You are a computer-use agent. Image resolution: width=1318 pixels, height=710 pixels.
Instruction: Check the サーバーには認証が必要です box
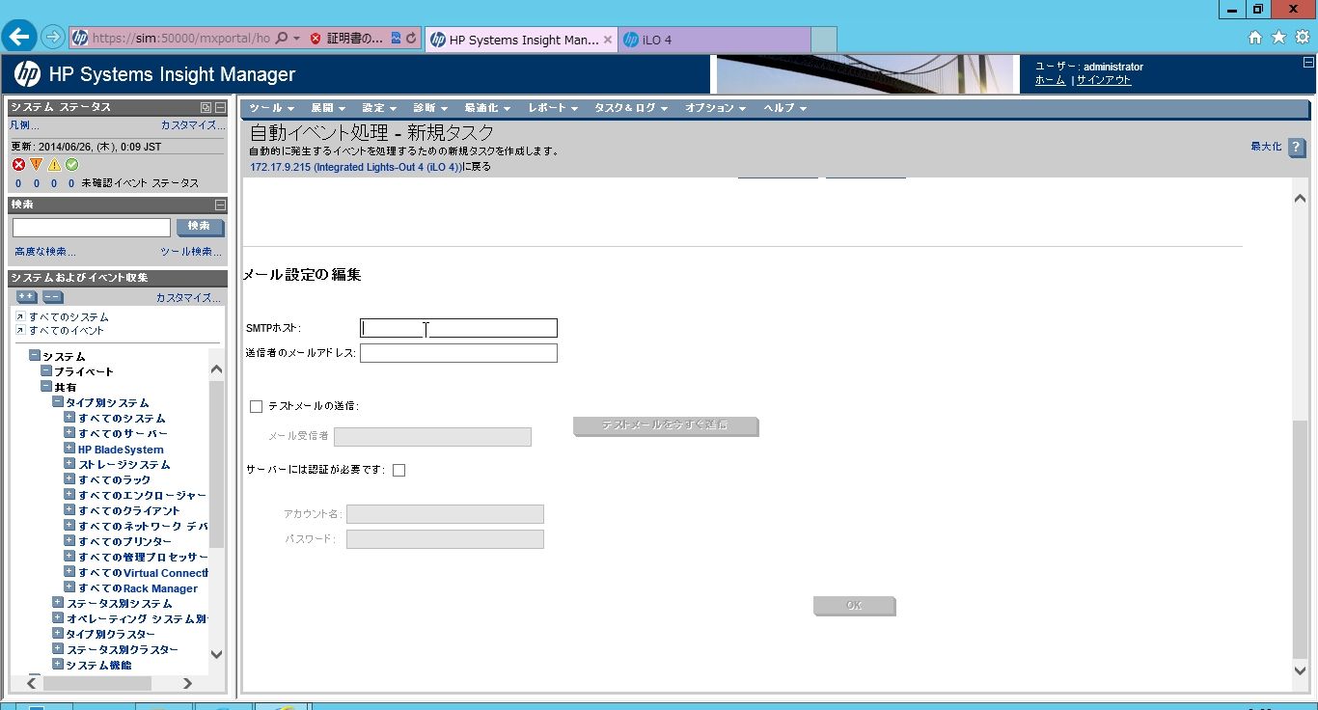[398, 471]
